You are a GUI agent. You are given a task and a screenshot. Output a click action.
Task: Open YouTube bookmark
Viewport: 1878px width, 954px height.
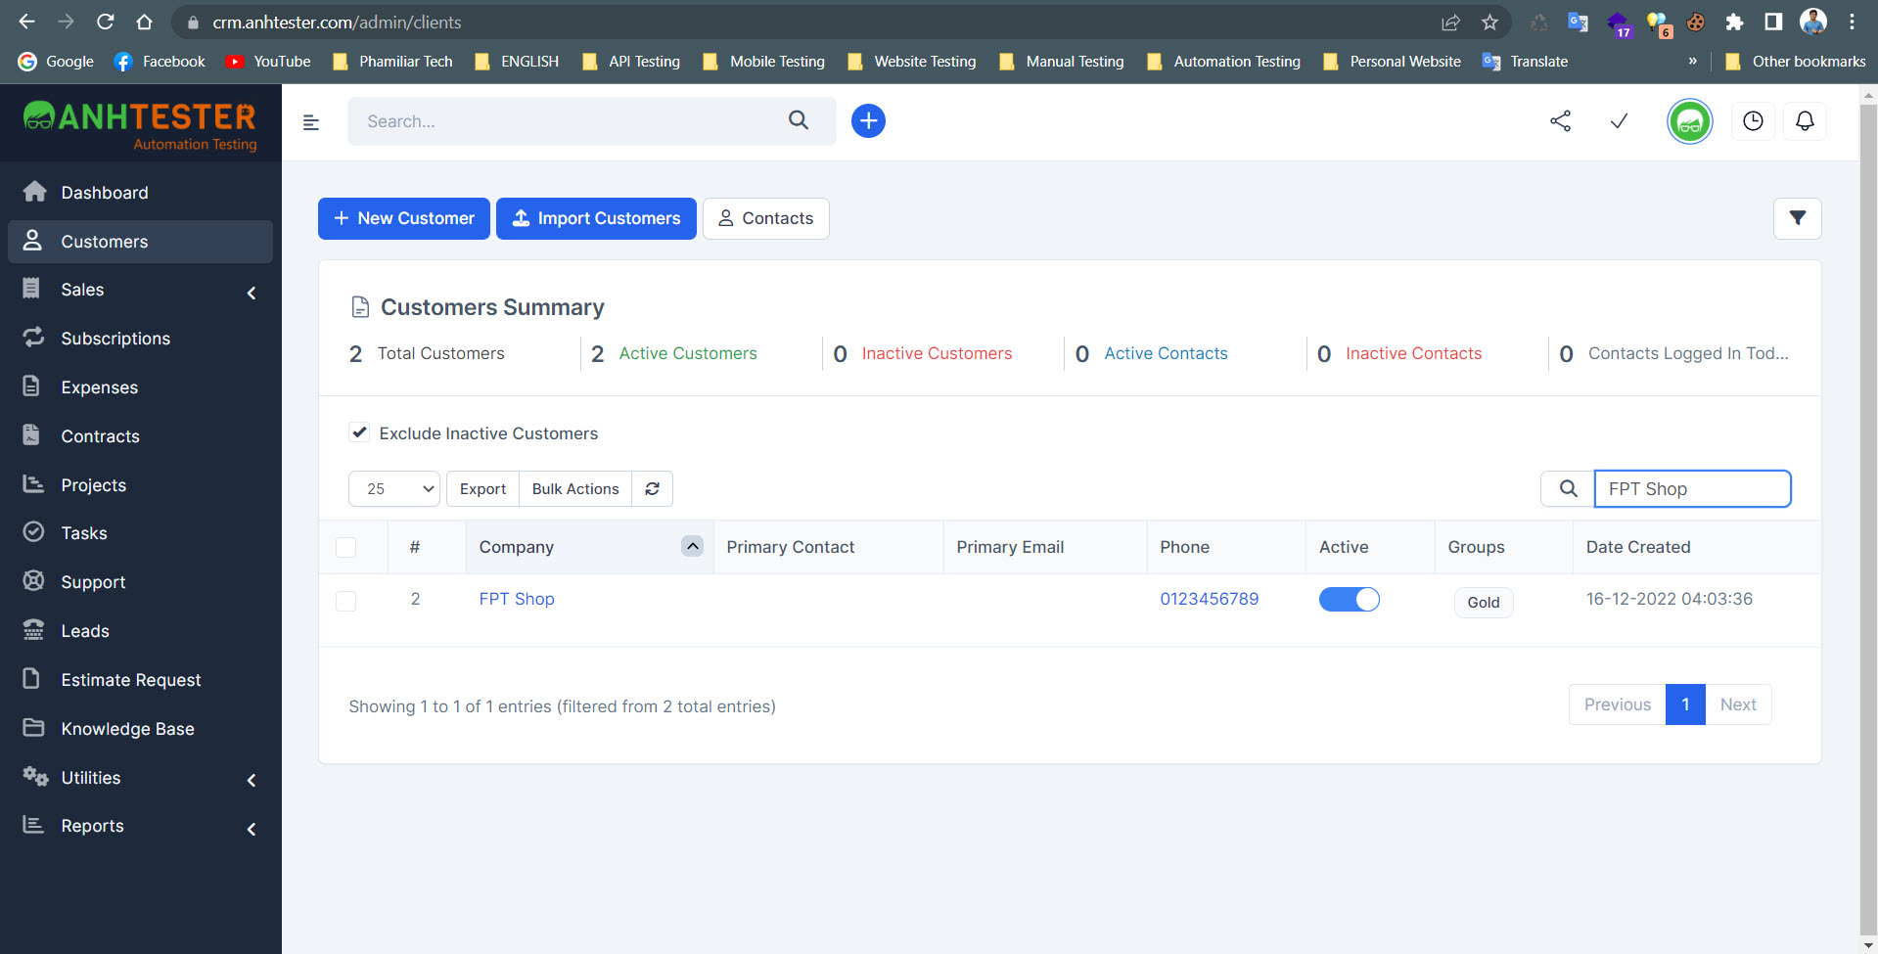(x=268, y=61)
